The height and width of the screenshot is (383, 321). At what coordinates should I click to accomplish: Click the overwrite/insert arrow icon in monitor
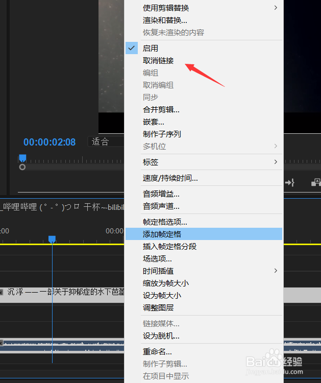290,182
